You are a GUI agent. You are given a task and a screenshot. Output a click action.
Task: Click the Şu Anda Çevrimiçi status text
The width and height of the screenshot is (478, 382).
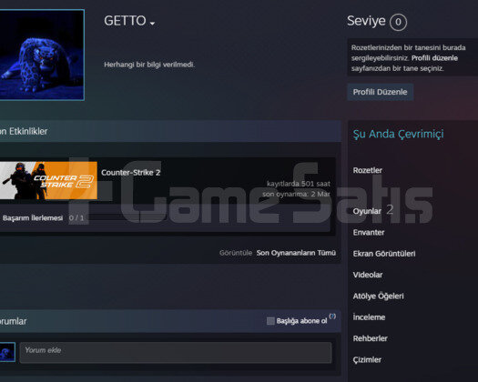398,134
